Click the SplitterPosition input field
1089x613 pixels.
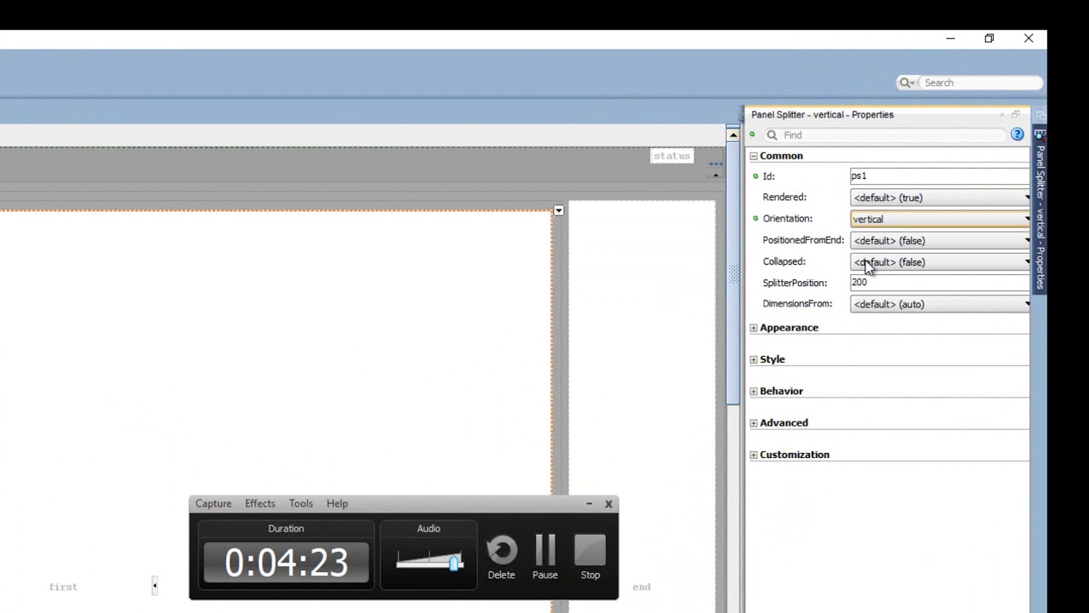click(940, 283)
